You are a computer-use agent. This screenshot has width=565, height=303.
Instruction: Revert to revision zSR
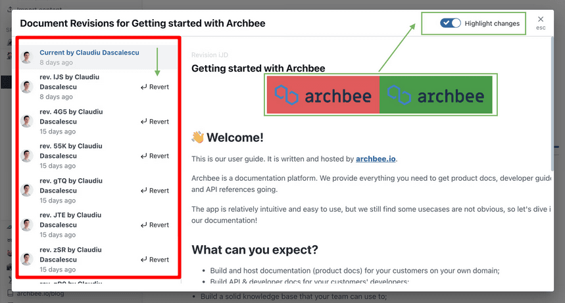point(155,260)
